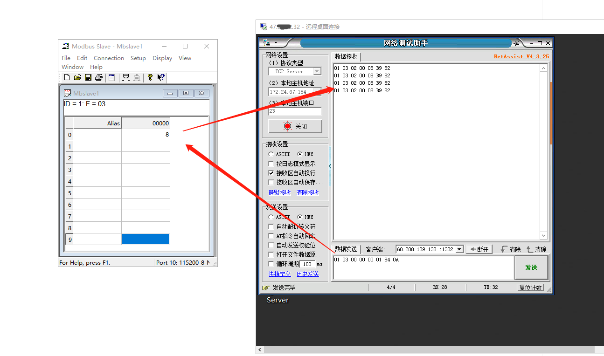Click the context help pointer icon
This screenshot has height=356, width=604.
point(160,77)
